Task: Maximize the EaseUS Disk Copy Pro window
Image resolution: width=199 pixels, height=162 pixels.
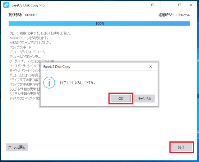Action: tap(180, 5)
